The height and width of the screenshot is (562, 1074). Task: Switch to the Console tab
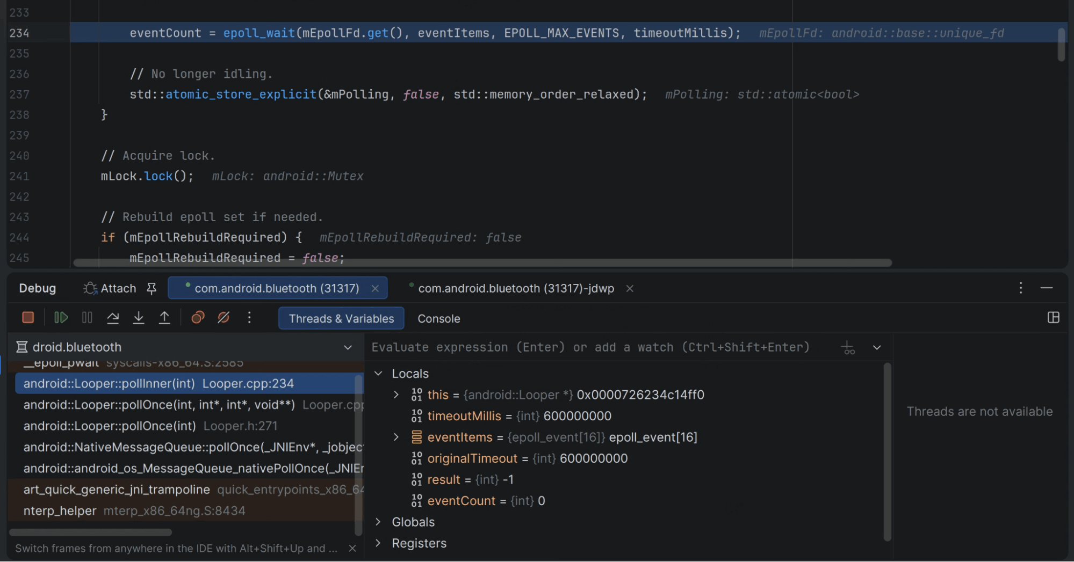tap(438, 318)
